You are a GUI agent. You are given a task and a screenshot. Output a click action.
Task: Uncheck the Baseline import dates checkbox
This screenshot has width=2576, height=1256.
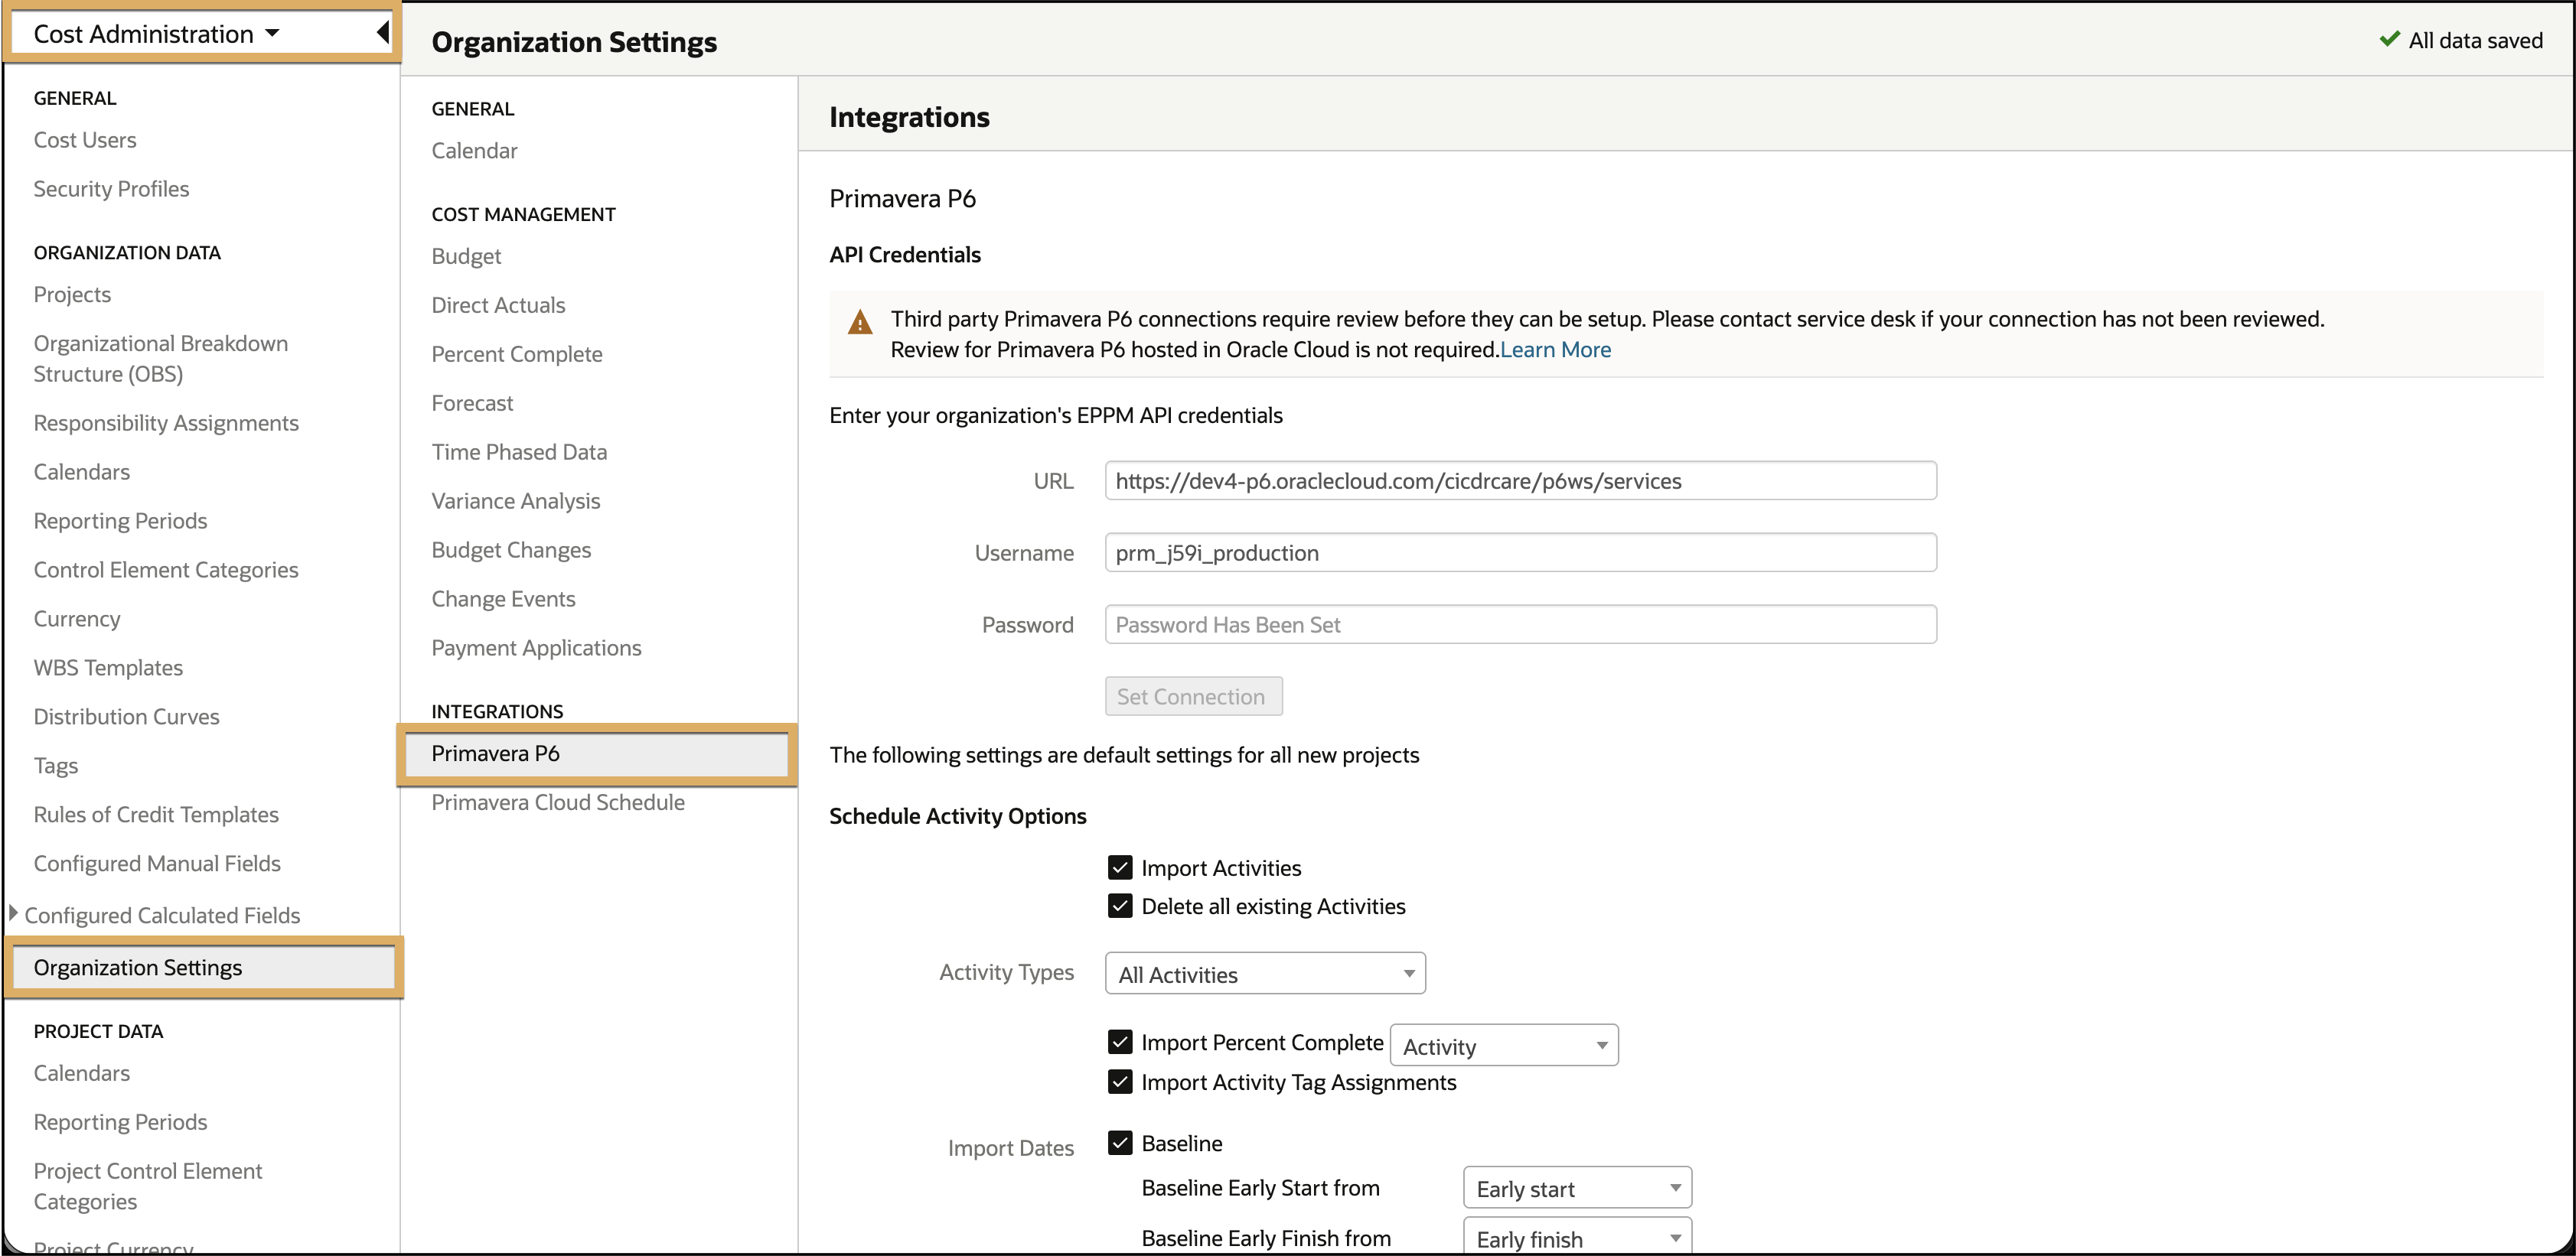pos(1120,1143)
